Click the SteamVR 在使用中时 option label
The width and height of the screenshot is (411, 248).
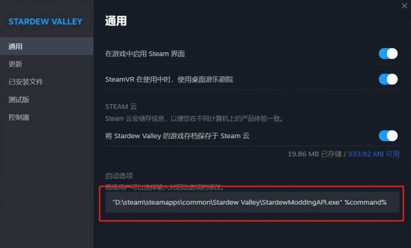[x=169, y=79]
